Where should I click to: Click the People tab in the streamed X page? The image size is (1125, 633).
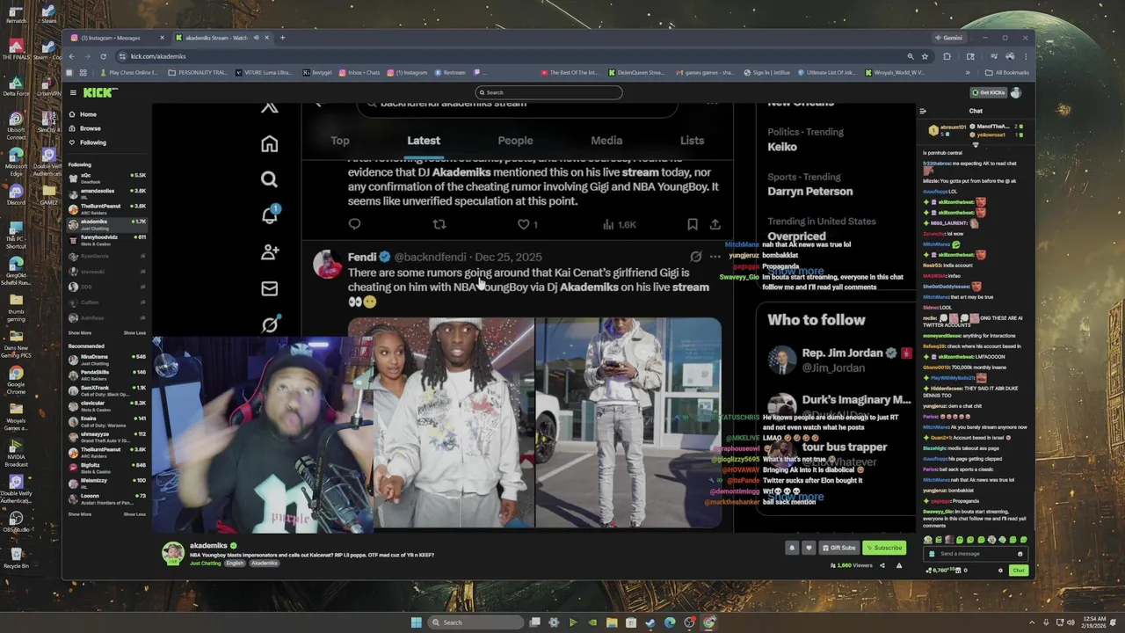(515, 141)
